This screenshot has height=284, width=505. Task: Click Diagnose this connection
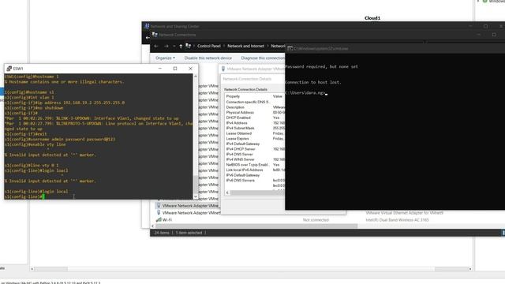263,58
